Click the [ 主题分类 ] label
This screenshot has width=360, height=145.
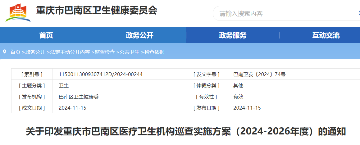(32, 86)
